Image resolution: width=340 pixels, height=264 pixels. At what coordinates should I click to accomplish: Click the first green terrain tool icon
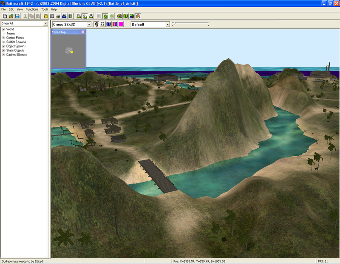point(79,16)
